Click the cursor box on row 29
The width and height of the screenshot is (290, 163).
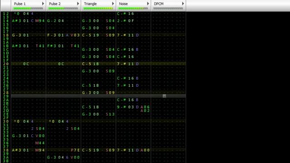pyautogui.click(x=164, y=96)
